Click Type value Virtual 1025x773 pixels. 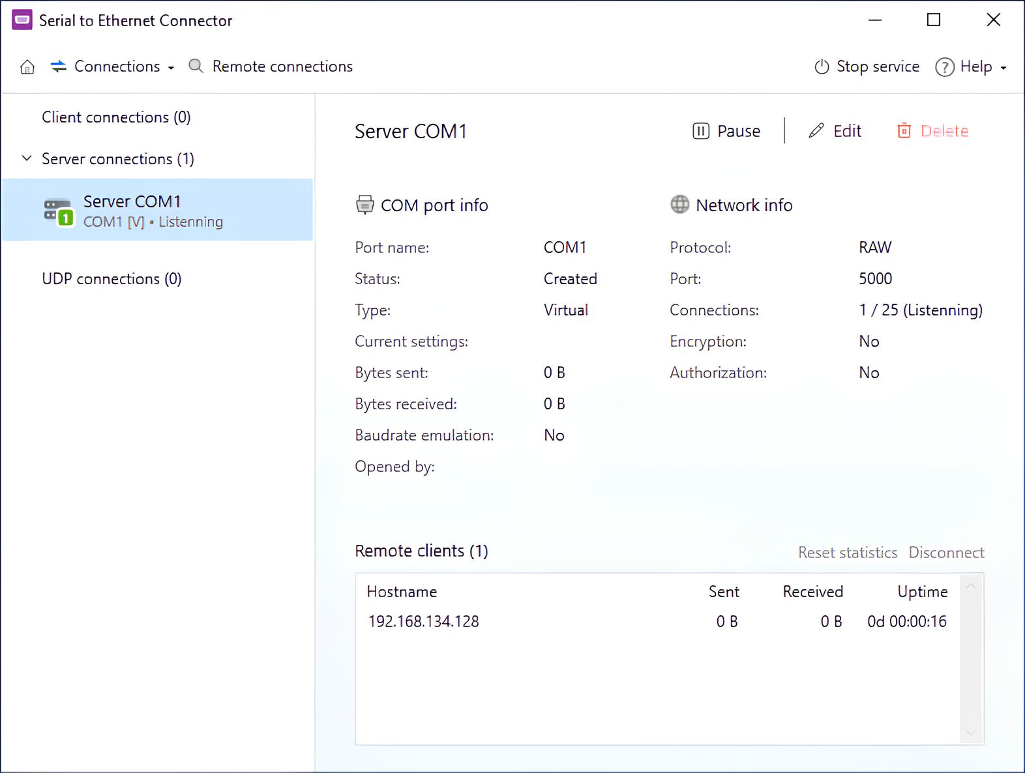click(566, 310)
